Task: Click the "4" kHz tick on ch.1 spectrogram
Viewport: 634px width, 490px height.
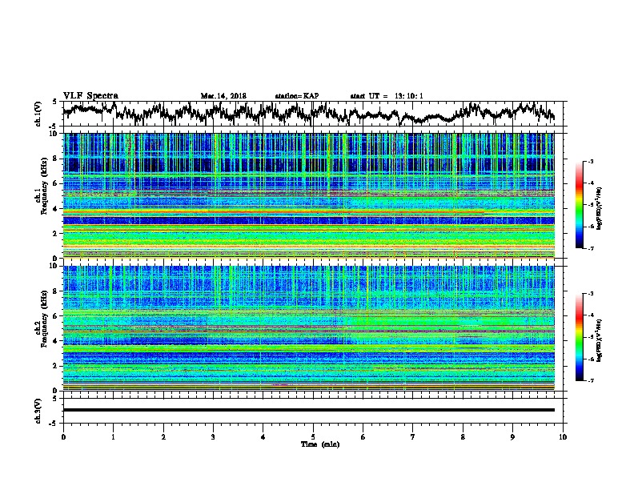Action: (x=57, y=209)
